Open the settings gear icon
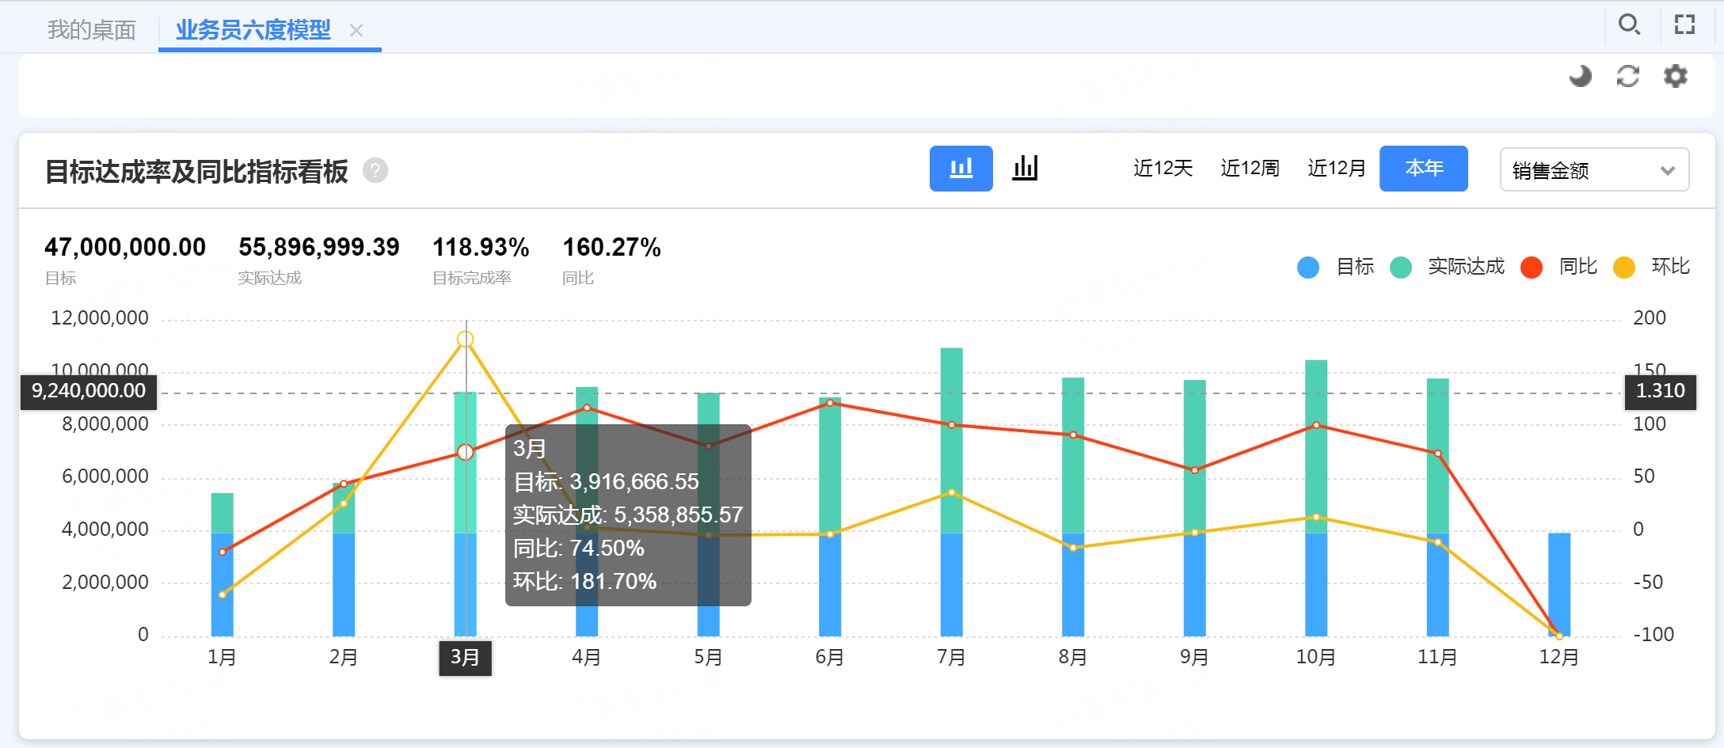Screen dimensions: 1724x748 click(1676, 76)
